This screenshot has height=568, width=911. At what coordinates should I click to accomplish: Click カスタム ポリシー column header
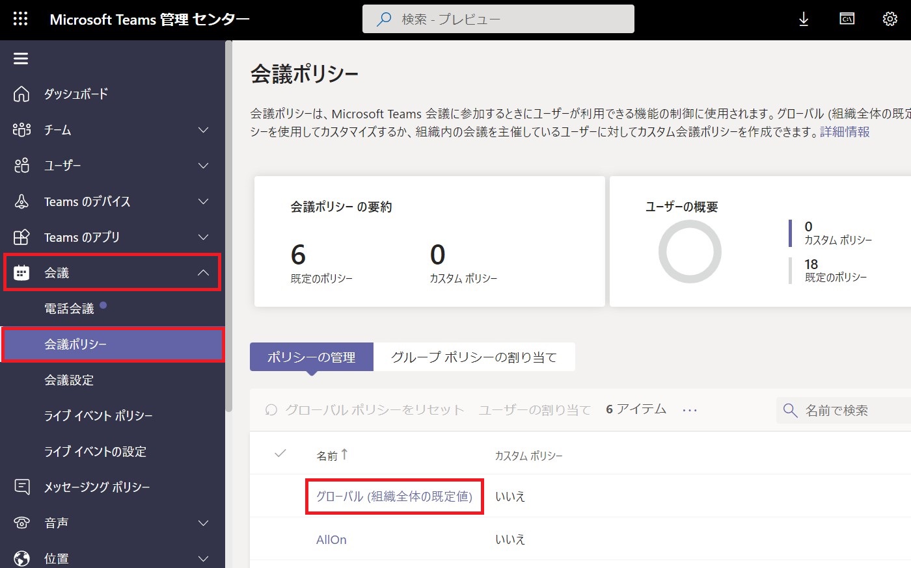528,456
